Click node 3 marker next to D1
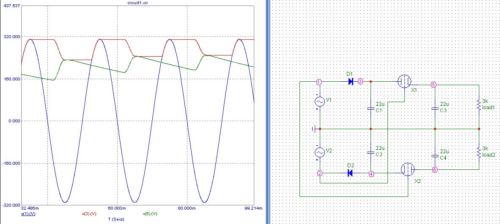Viewport: 500px width, 224px height. [360, 81]
